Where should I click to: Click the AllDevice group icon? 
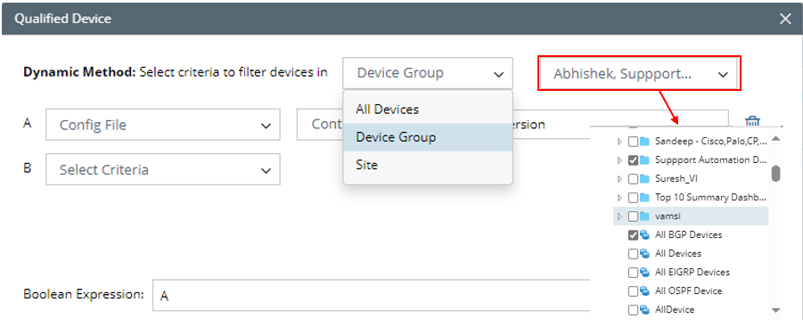(644, 309)
